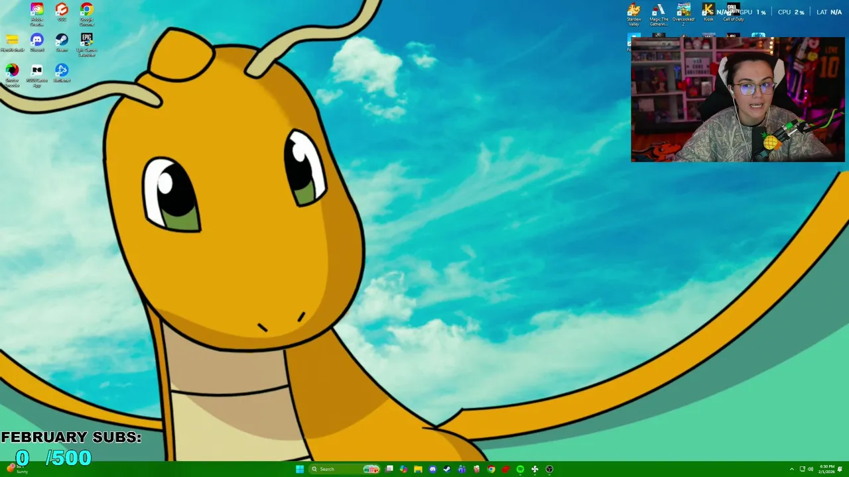Open the Epic Games Launcher desktop shortcut
The width and height of the screenshot is (849, 477).
tap(86, 45)
